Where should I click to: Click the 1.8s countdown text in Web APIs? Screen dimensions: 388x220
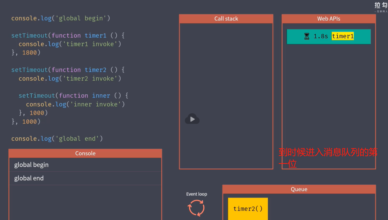coord(321,36)
